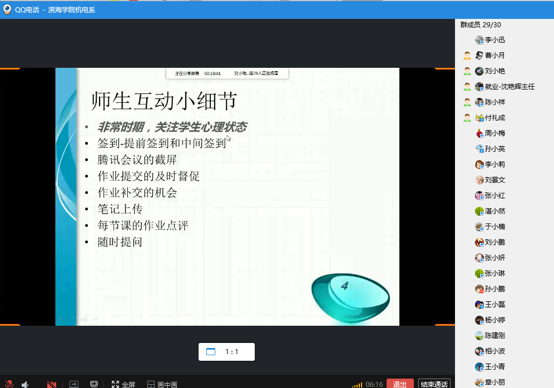
Task: Click the signal strength bars indicator
Action: (357, 385)
